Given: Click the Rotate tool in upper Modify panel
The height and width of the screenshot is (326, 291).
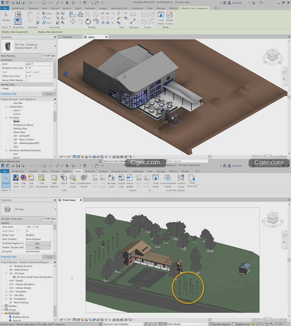Looking at the screenshot, I should coord(88,21).
